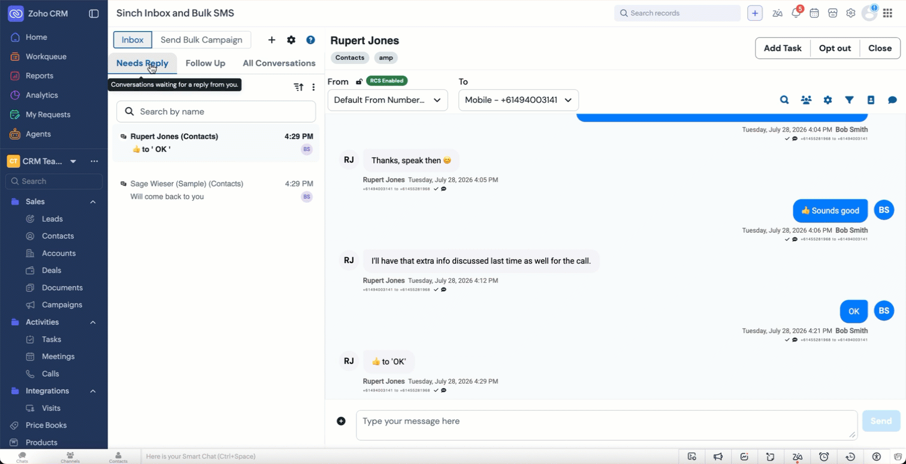The image size is (906, 464).
Task: Open the conversation settings gear icon
Action: coord(828,100)
